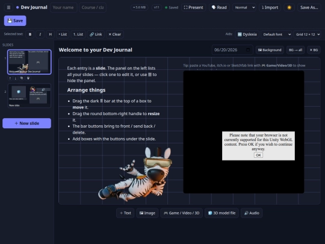Click the 'Arrange things' heading
The height and width of the screenshot is (244, 325).
[x=86, y=90]
